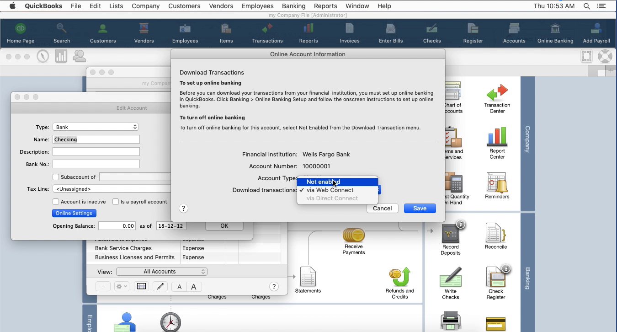Open the Lists menu
The image size is (617, 332).
[116, 6]
